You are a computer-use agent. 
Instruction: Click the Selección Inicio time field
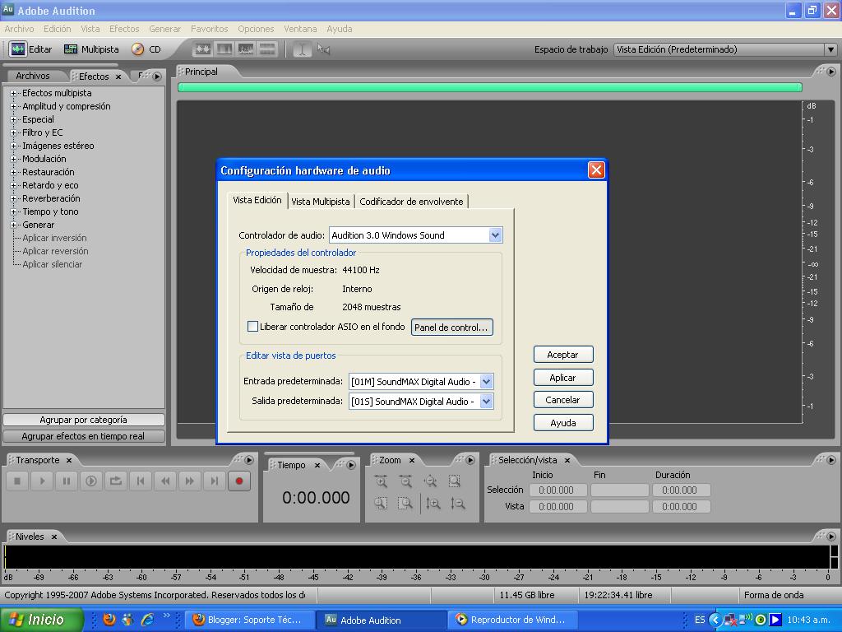tap(557, 490)
